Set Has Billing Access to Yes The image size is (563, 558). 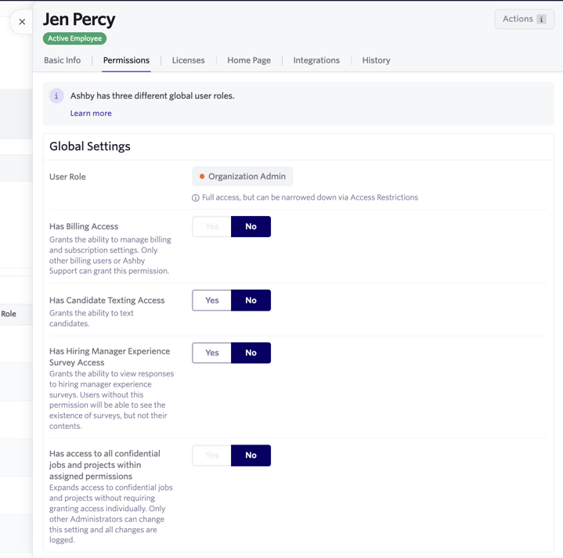212,226
